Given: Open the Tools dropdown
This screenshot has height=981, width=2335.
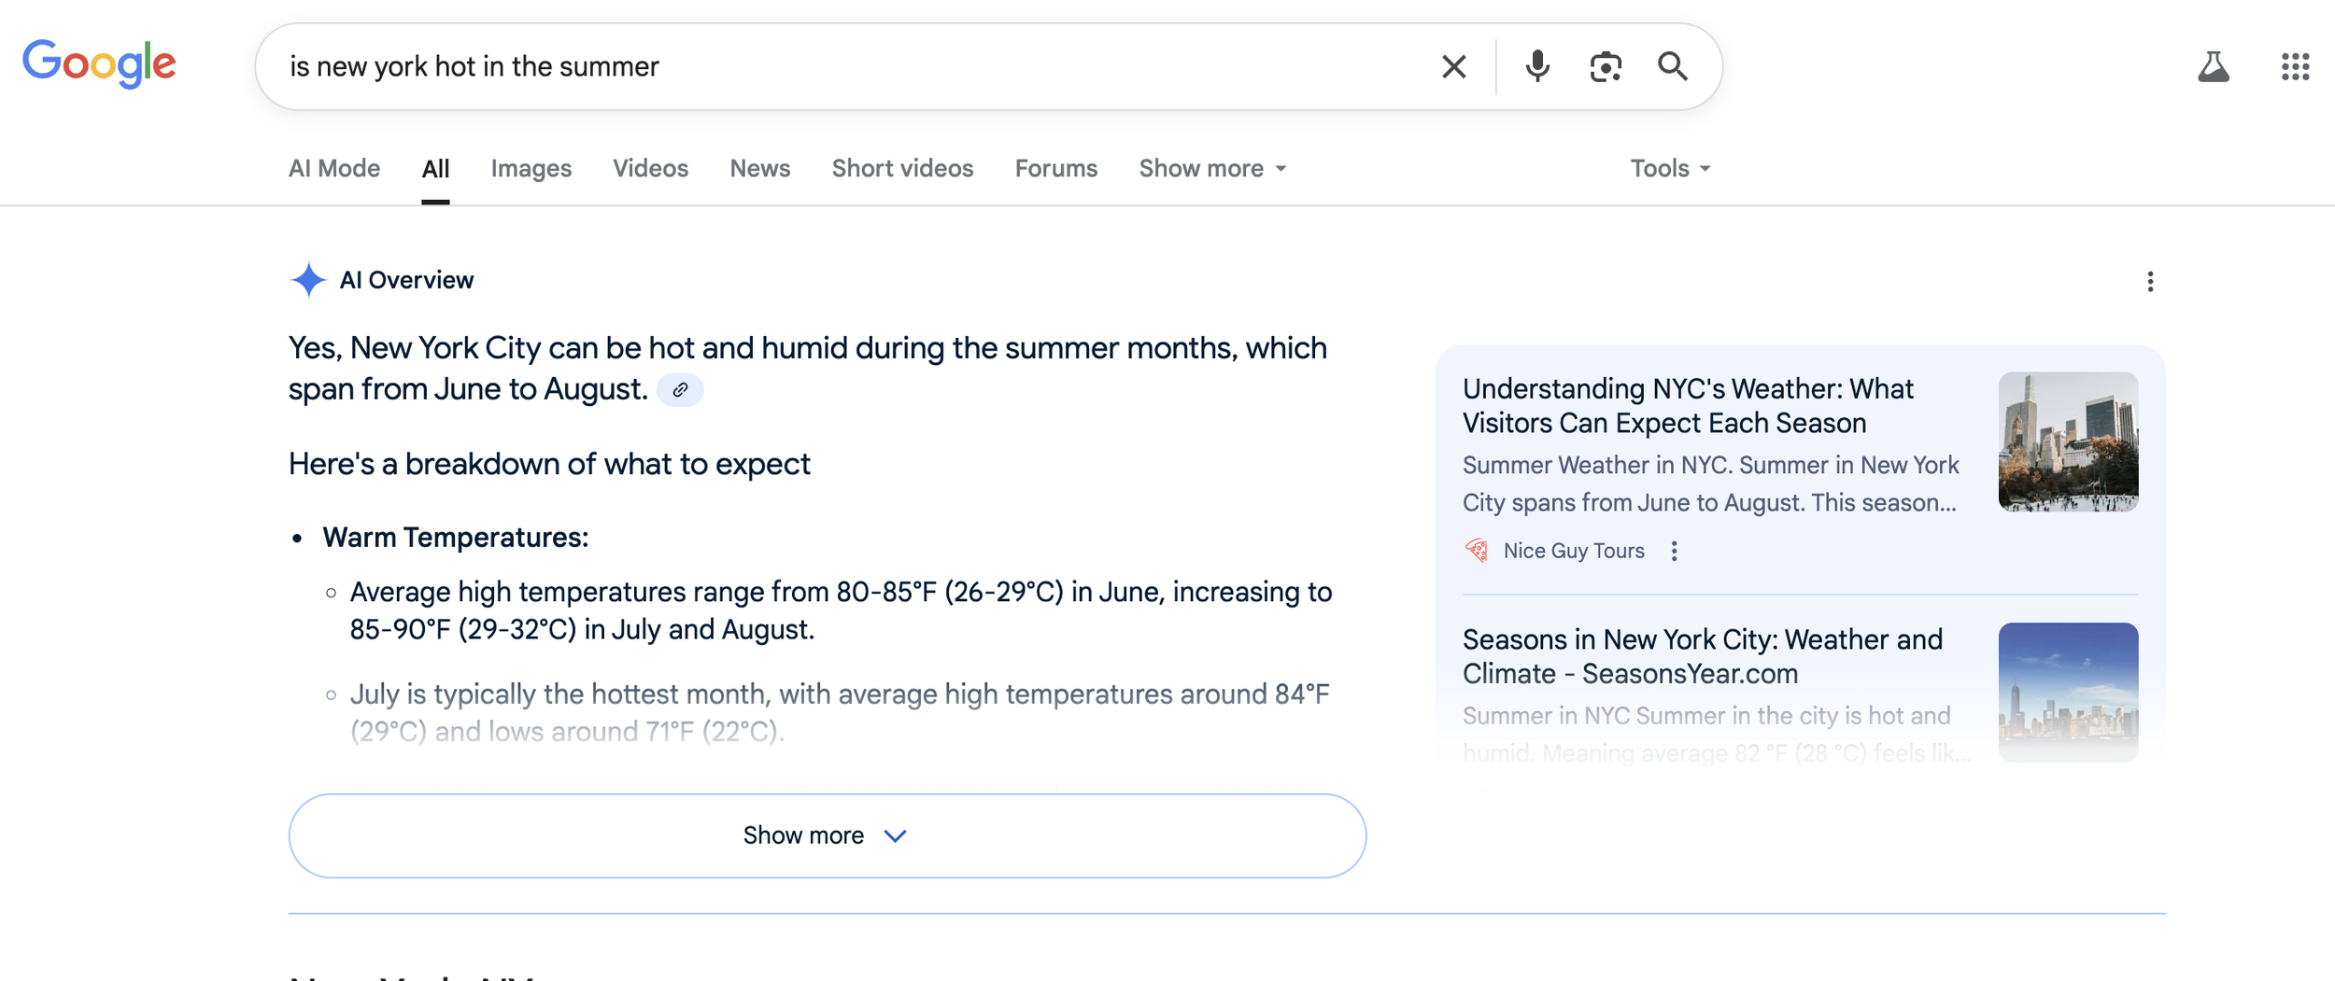Looking at the screenshot, I should tap(1670, 168).
